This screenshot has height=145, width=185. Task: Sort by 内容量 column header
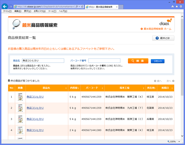(x=74, y=88)
